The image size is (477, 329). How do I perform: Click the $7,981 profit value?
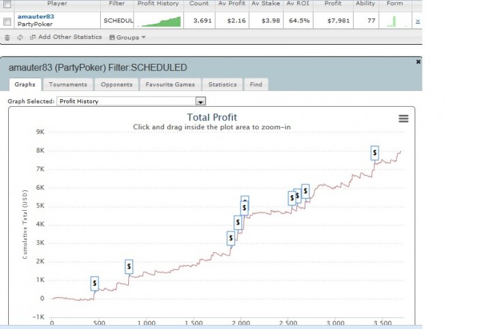click(x=339, y=21)
